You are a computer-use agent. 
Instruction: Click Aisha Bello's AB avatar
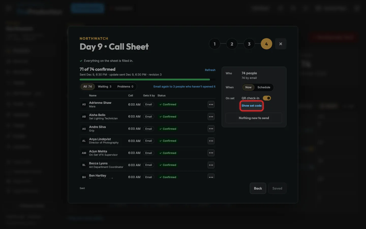84,117
